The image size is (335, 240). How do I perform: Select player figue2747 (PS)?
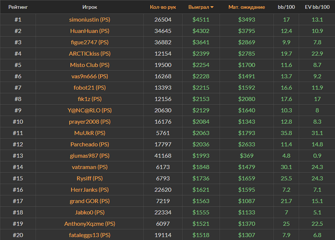(90, 42)
